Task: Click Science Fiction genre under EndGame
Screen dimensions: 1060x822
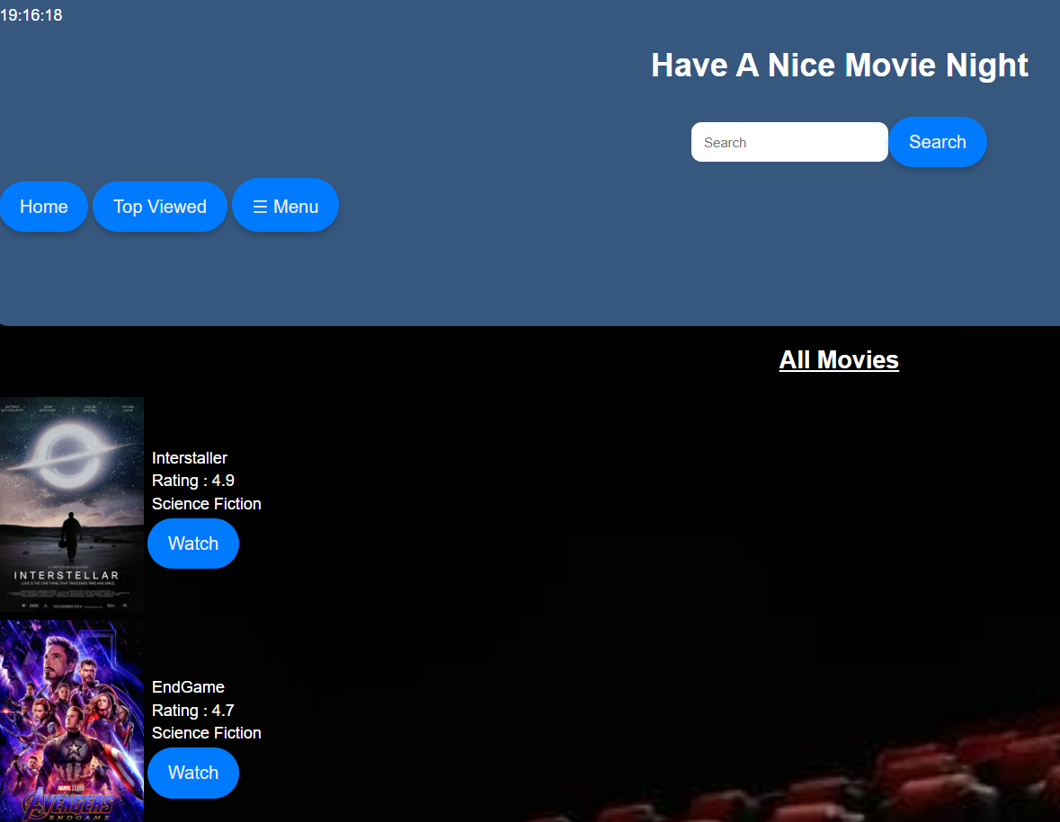Action: (x=206, y=733)
